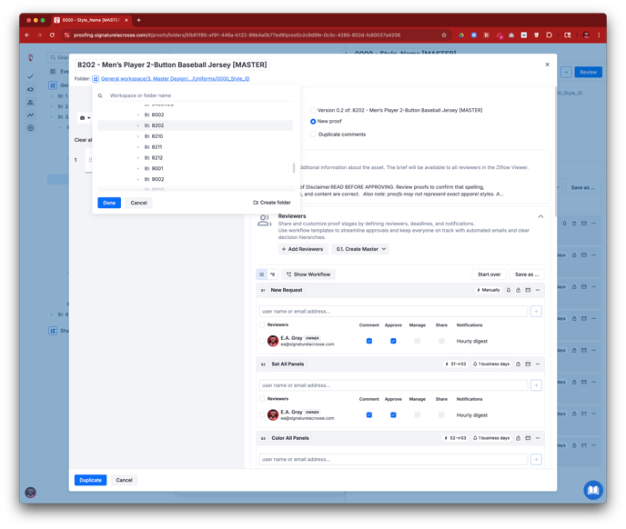Open the more options menu for New Request stage
Screen dimensions: 626x529
538,290
